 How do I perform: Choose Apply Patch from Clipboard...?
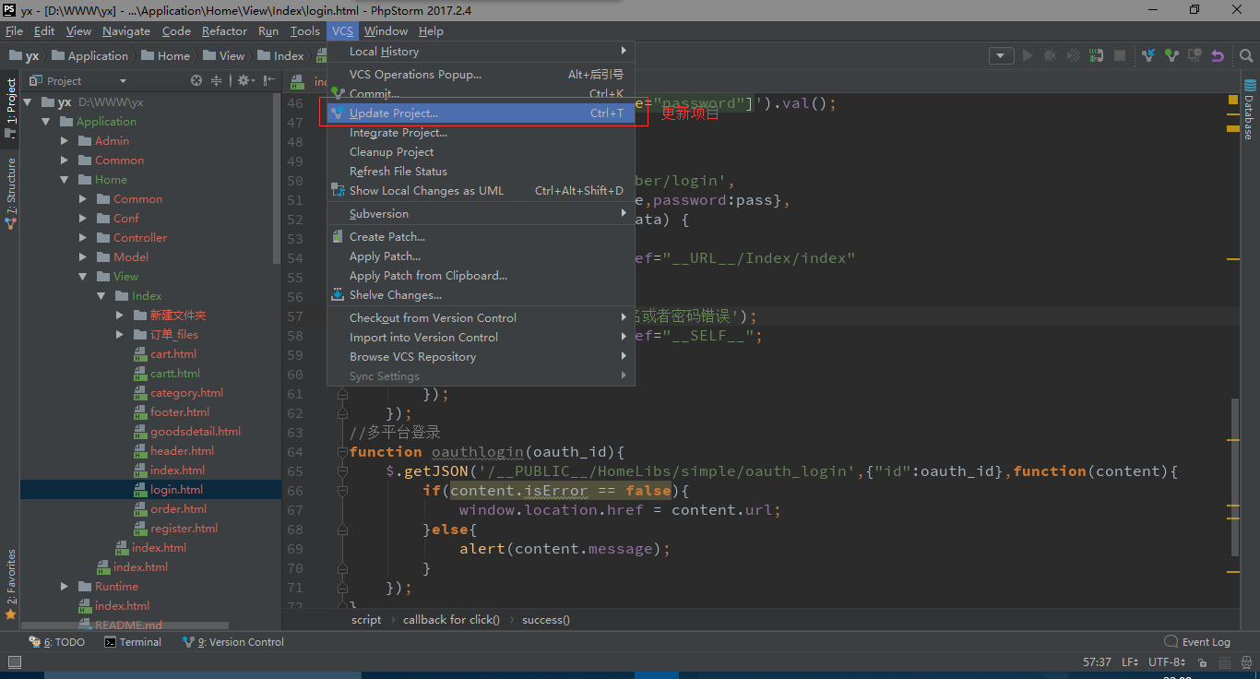coord(479,276)
